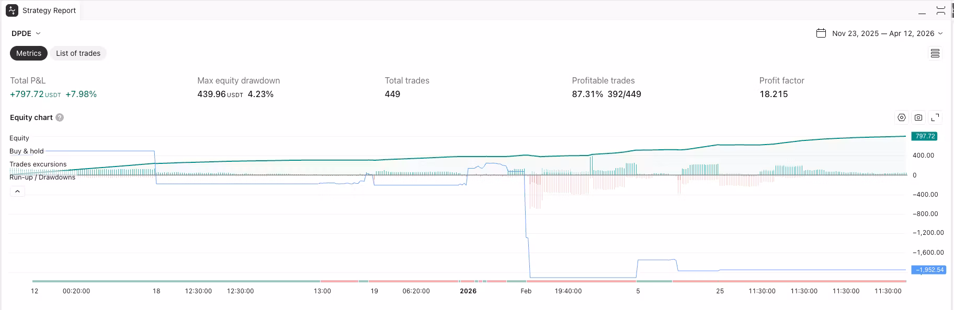This screenshot has height=310, width=954.
Task: Toggle the Equity series in legend
Action: [x=19, y=138]
